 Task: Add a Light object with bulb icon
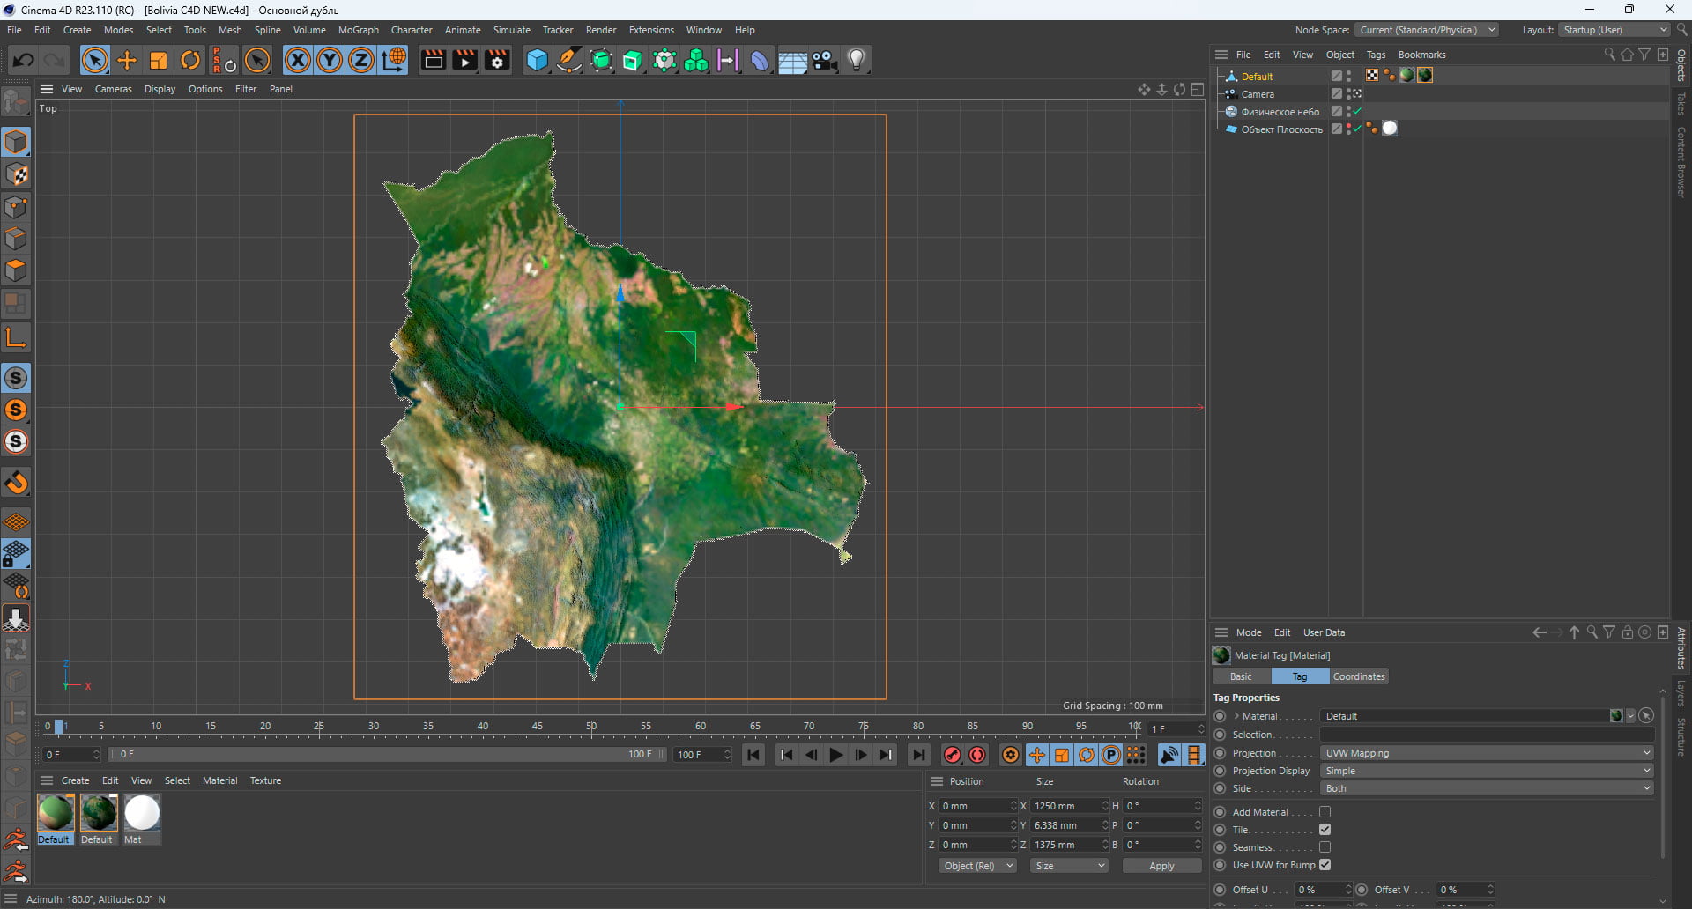click(x=857, y=60)
